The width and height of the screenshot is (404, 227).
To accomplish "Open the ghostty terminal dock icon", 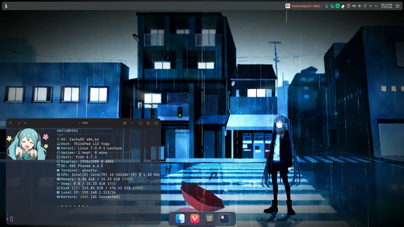I will [224, 219].
